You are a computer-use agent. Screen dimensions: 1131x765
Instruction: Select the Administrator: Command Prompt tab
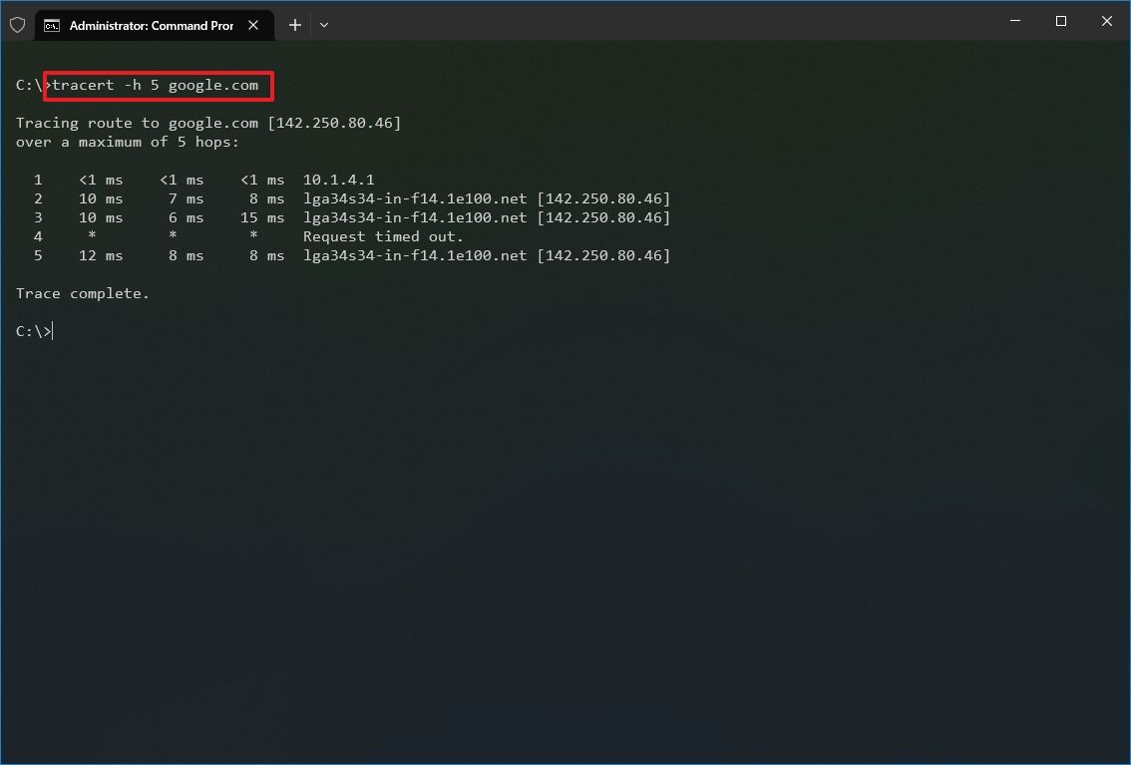point(150,25)
